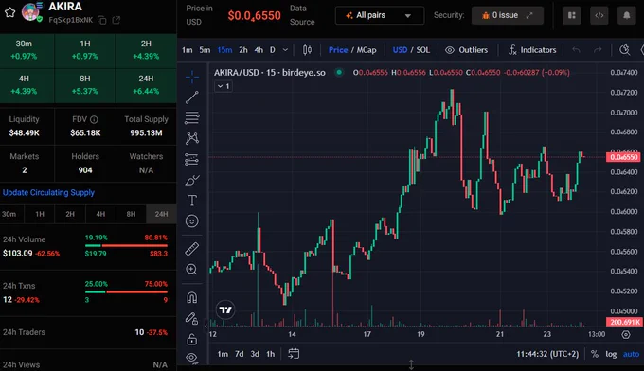Toggle auto scale
The width and height of the screenshot is (644, 371).
coord(631,354)
